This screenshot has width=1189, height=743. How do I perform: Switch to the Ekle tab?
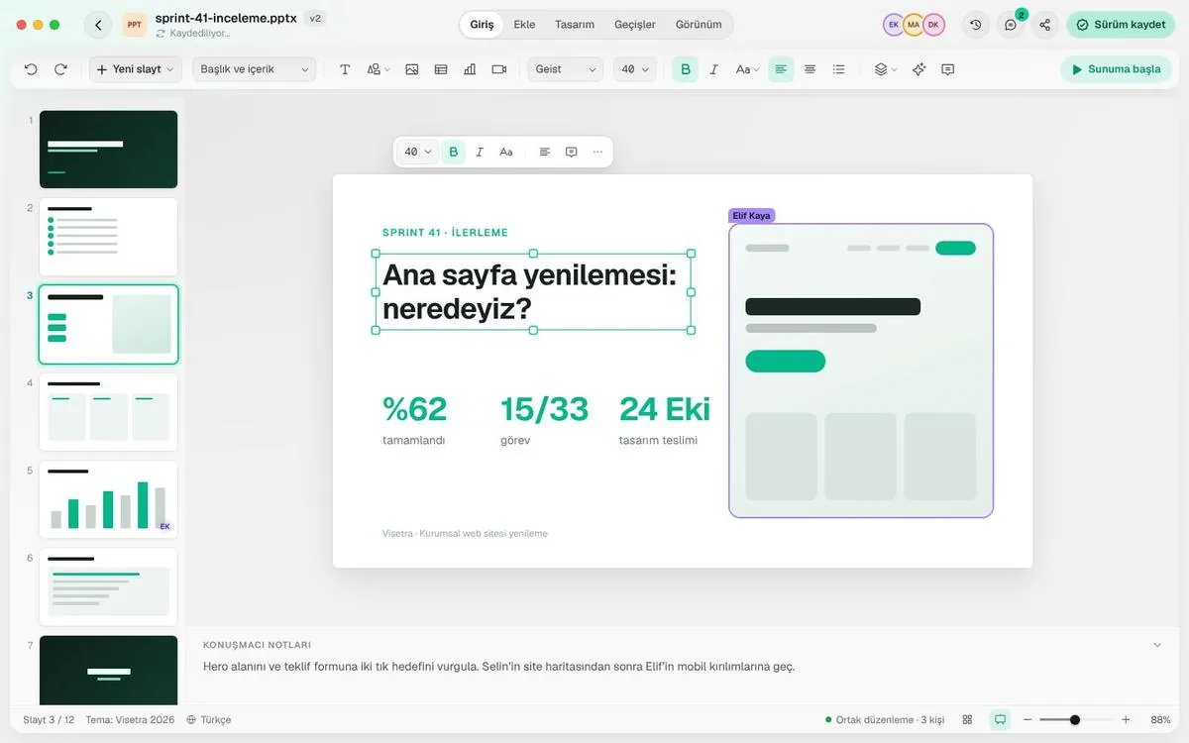tap(524, 25)
